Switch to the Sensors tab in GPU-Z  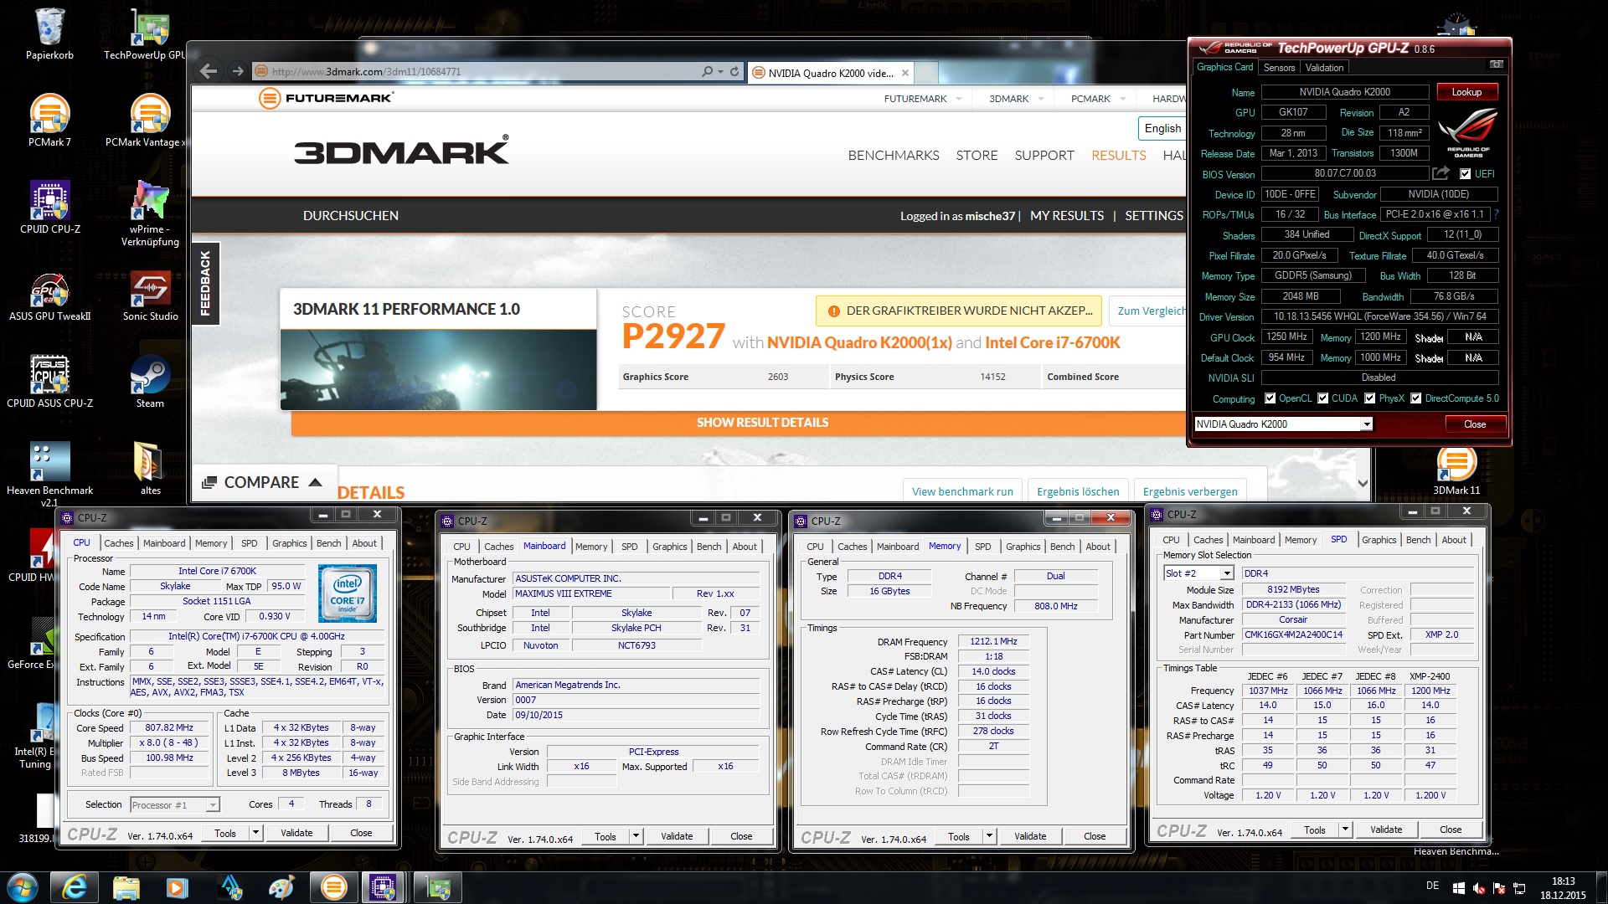pyautogui.click(x=1279, y=67)
